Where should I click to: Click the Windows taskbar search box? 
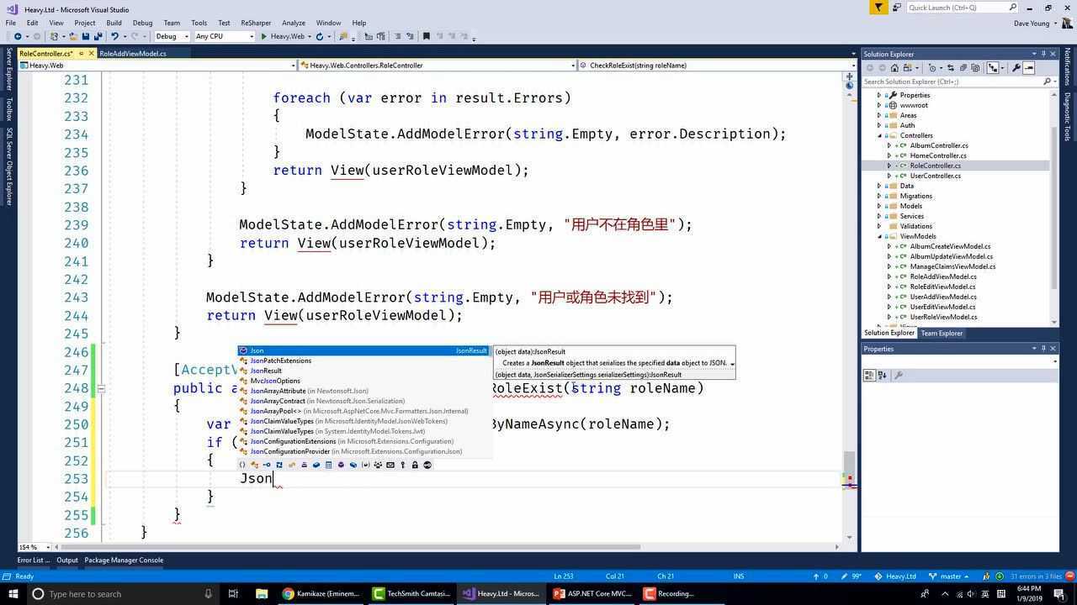124,593
